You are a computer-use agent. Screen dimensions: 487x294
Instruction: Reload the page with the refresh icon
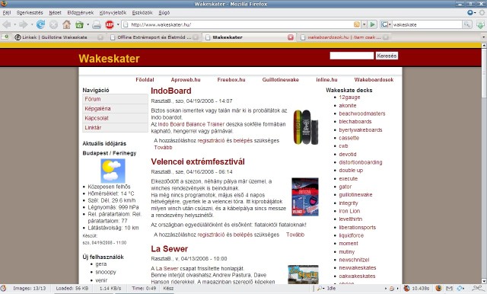pos(40,24)
